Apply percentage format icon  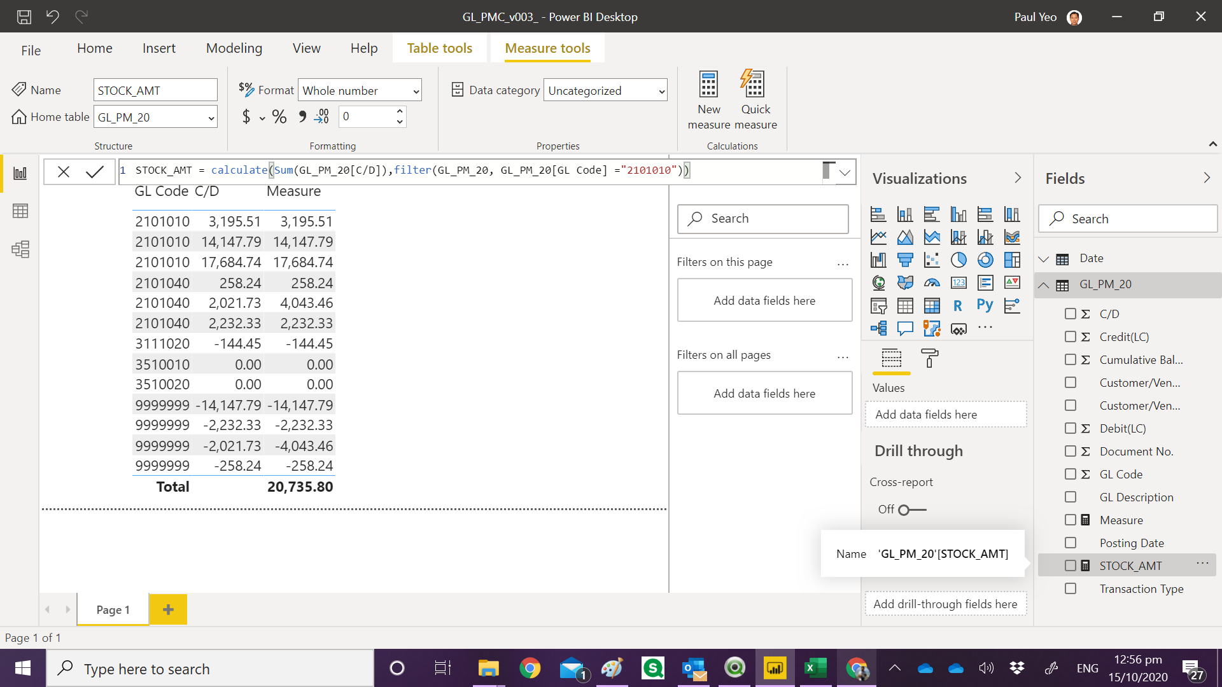click(279, 116)
